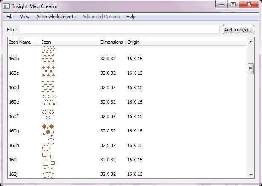Click the scroll up arrow of icon list
The height and width of the screenshot is (186, 262).
point(251,41)
